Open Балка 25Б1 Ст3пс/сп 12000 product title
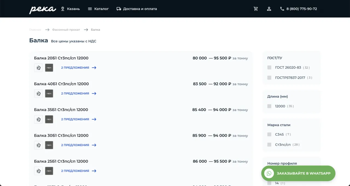The width and height of the screenshot is (350, 186). point(61,161)
